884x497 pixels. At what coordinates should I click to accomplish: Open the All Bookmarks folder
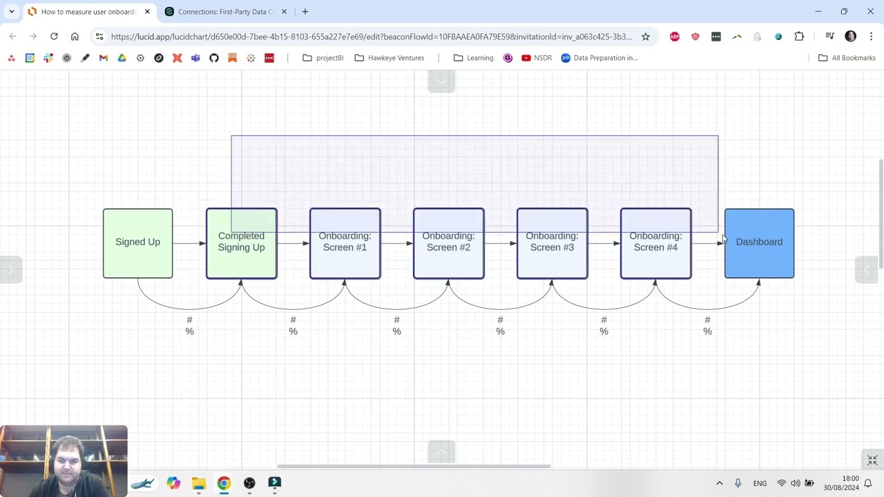[x=847, y=58]
